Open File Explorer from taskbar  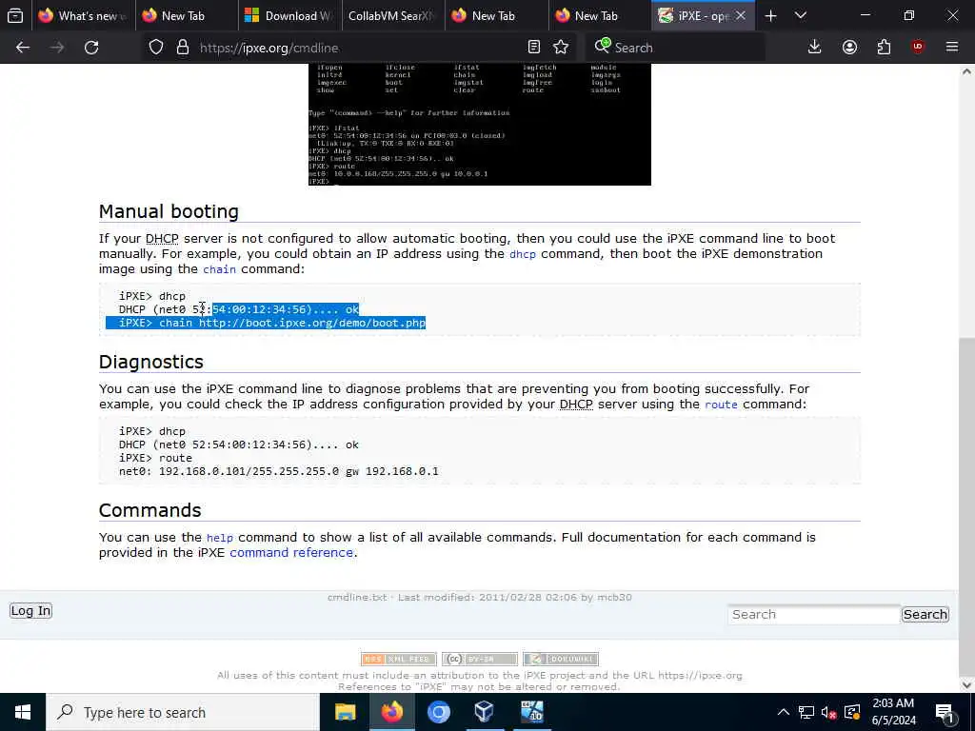(x=345, y=712)
